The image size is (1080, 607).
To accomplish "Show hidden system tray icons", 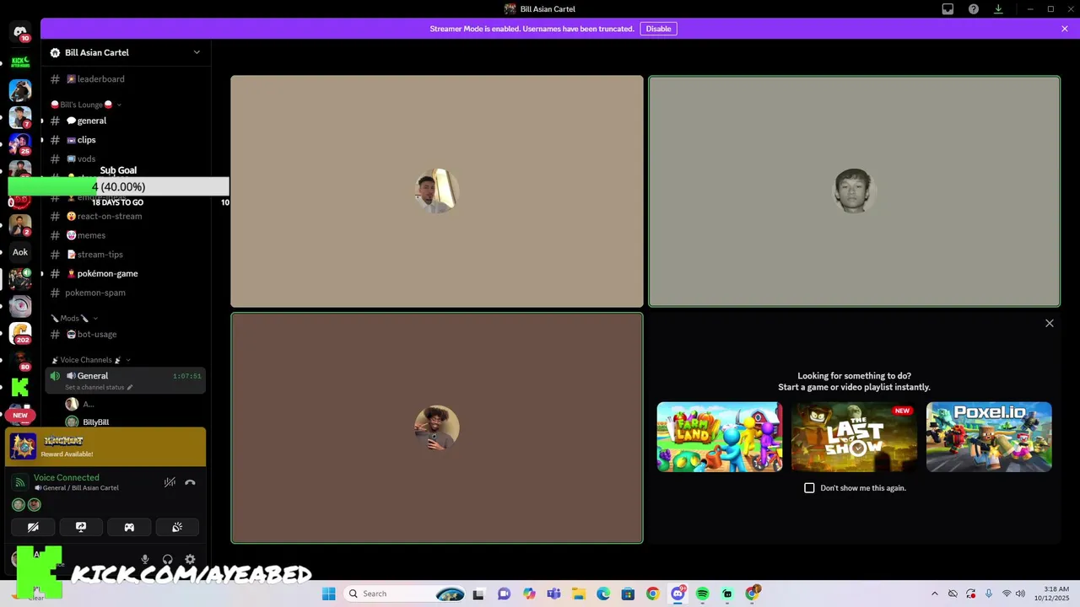I will 934,594.
